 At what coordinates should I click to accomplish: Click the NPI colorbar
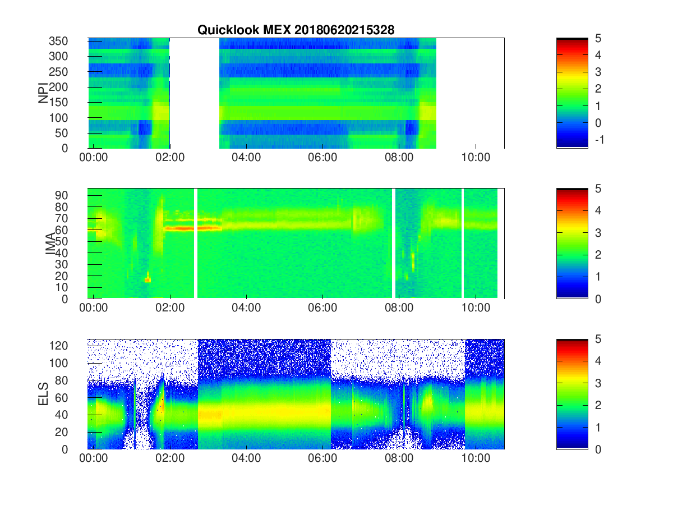pyautogui.click(x=572, y=93)
